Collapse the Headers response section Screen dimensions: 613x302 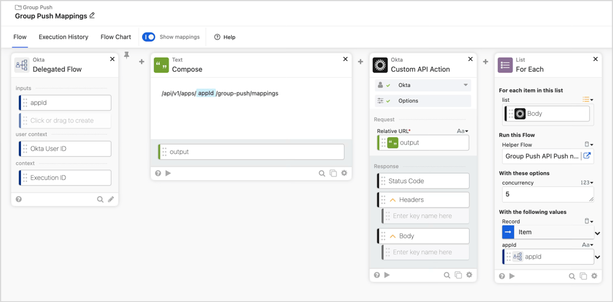click(393, 200)
